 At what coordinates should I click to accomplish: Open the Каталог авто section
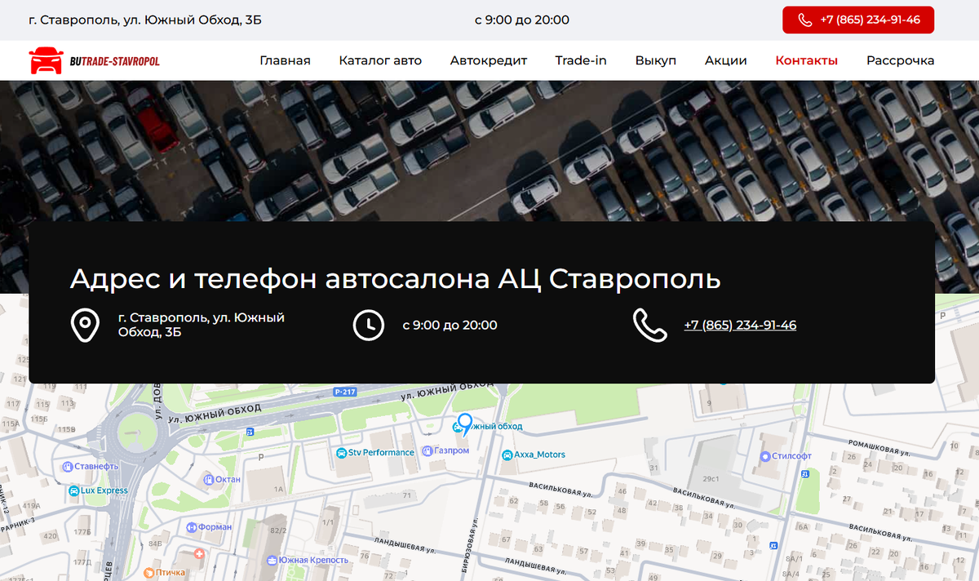[380, 60]
